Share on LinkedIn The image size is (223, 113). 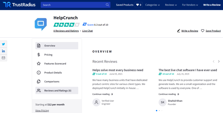click(x=3, y=51)
